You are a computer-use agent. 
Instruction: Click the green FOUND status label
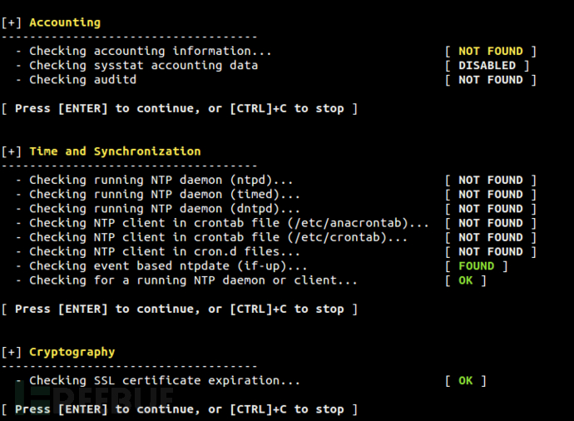(x=476, y=266)
